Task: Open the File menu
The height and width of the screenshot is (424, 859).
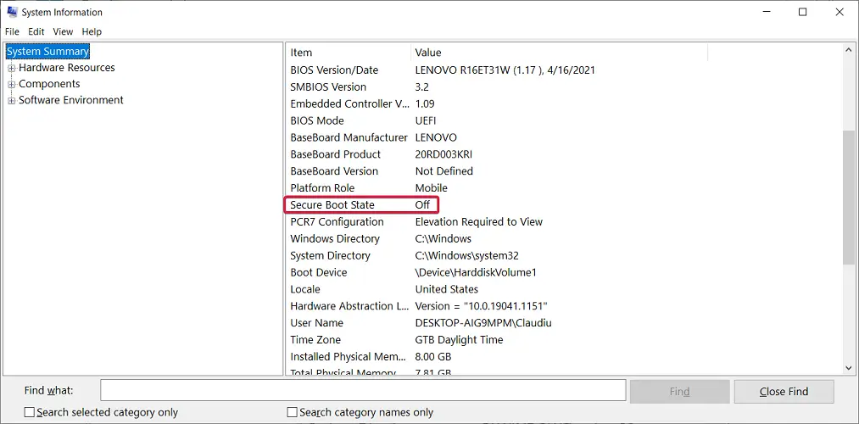Action: pyautogui.click(x=12, y=31)
